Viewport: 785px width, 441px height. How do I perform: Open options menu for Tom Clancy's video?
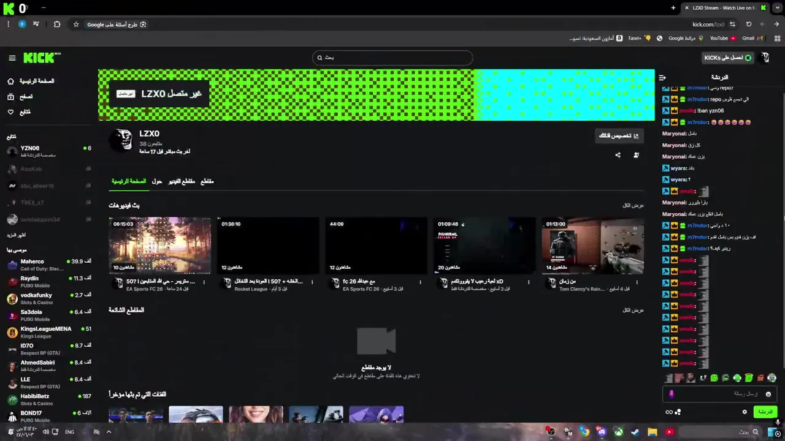click(x=637, y=282)
